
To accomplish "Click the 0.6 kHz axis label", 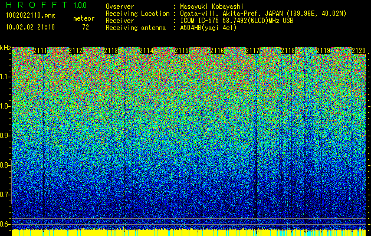I will click(x=5, y=224).
